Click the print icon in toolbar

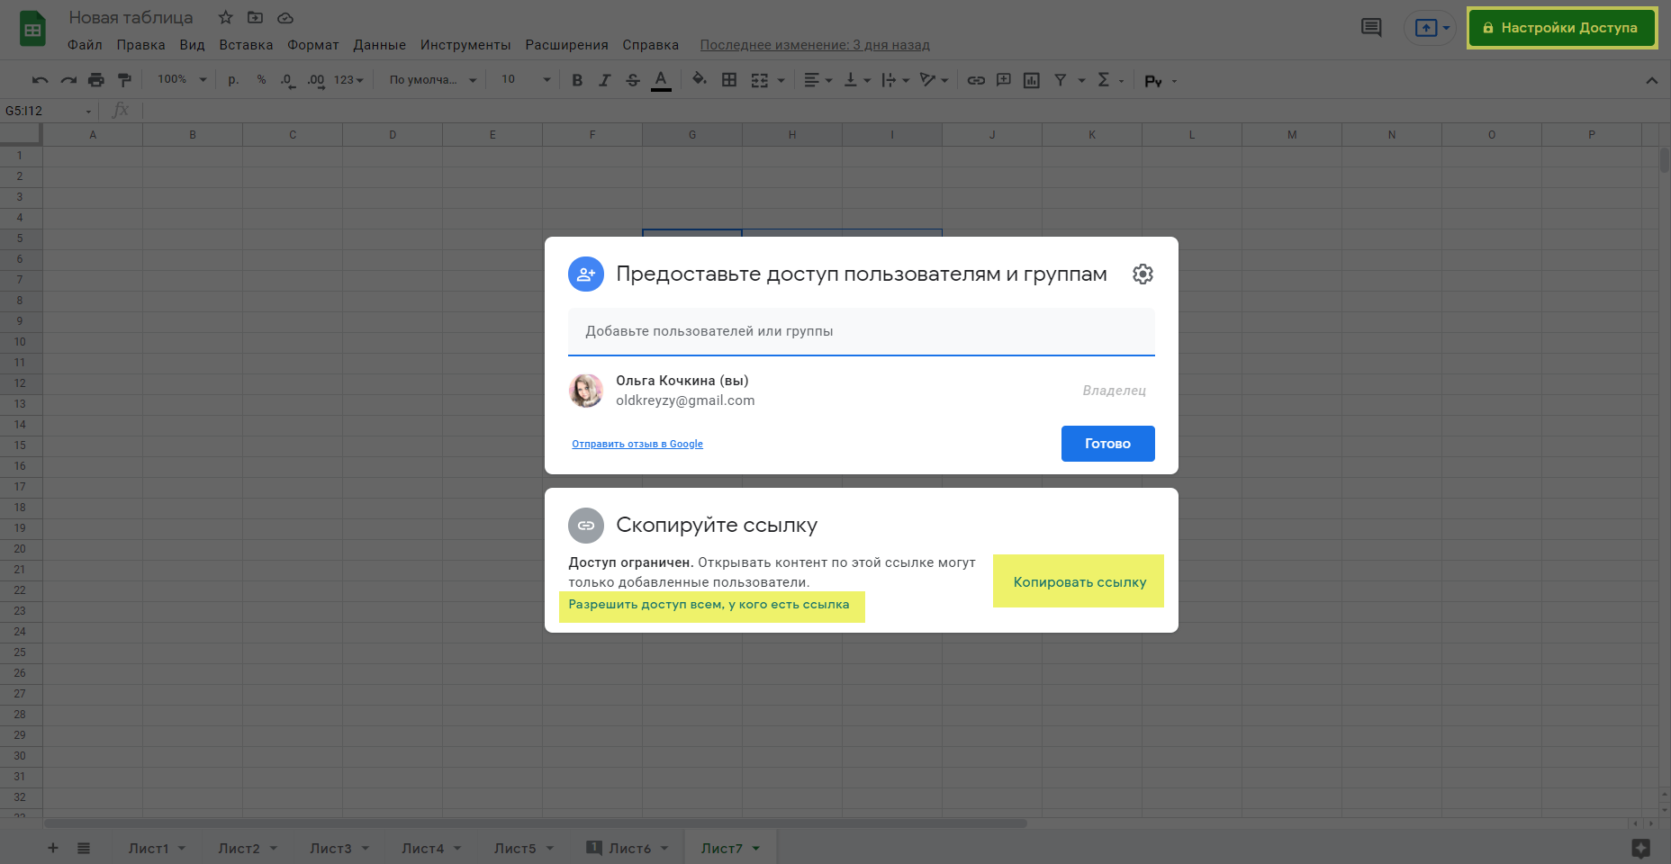coord(96,81)
